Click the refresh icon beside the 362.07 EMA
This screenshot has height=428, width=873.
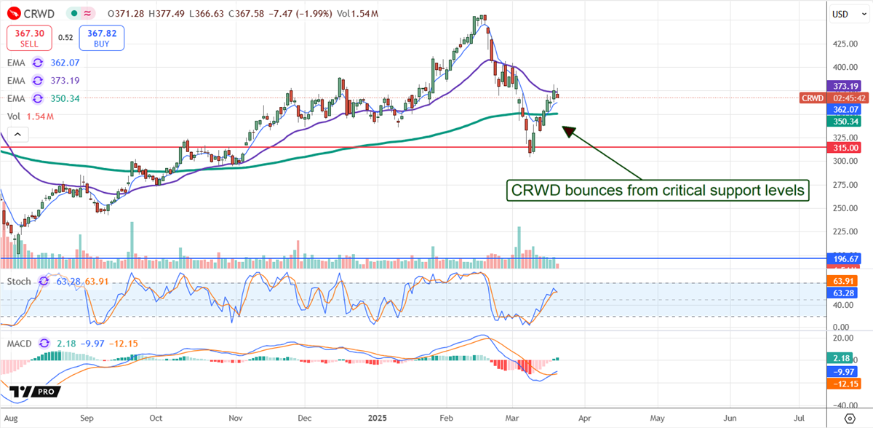[37, 63]
